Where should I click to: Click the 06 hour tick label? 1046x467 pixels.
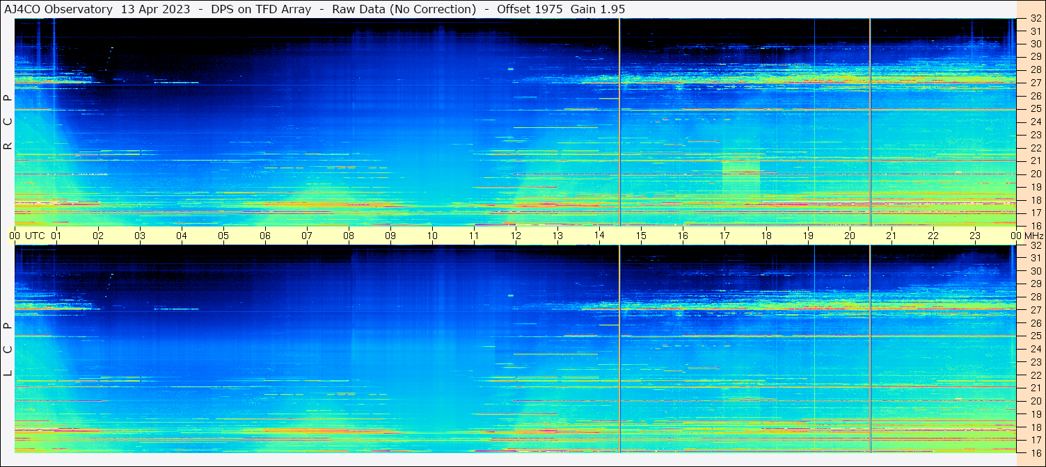pyautogui.click(x=265, y=236)
